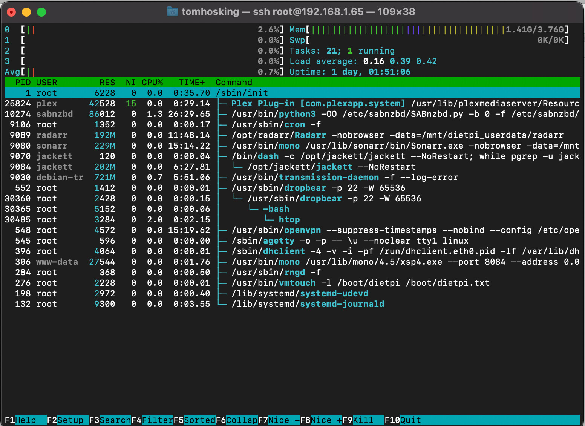The image size is (585, 426).
Task: Select the Sonarr.exe mono process row
Action: [292, 146]
